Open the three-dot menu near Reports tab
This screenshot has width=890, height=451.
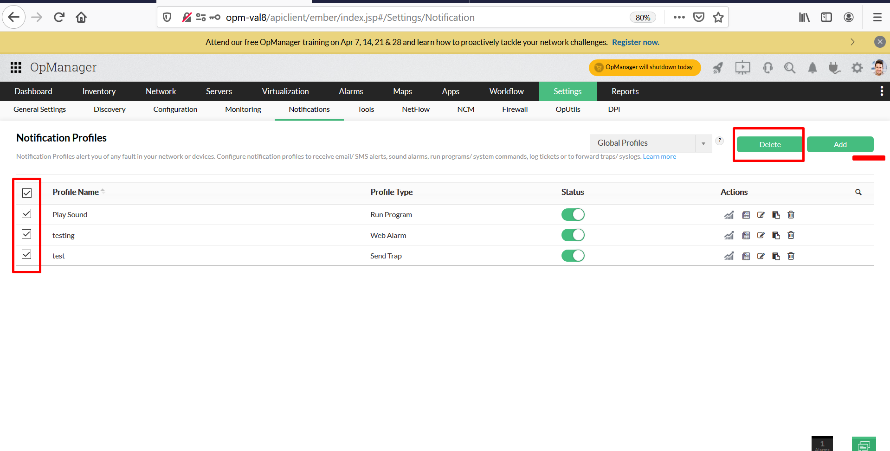click(881, 91)
